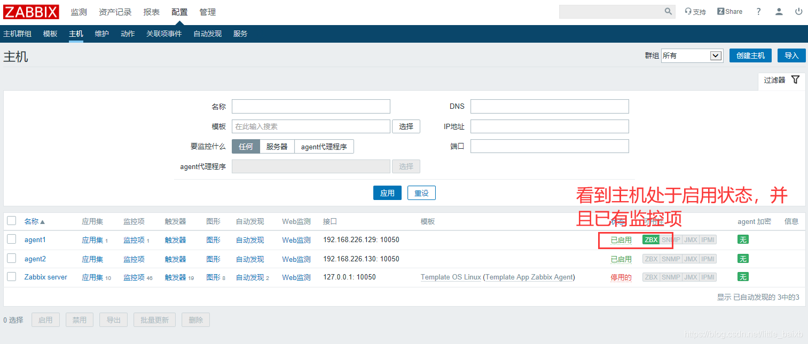Image resolution: width=808 pixels, height=344 pixels.
Task: Open the agent2 host link
Action: [35, 259]
